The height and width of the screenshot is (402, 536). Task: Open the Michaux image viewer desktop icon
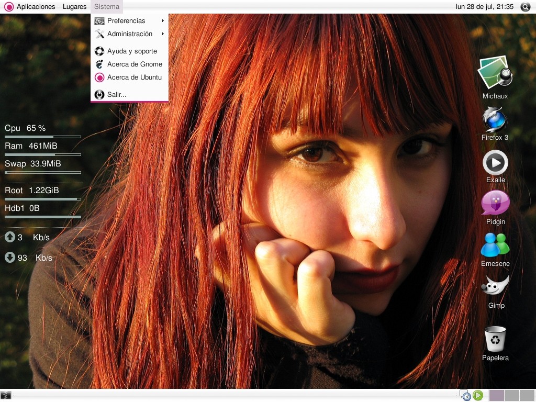(495, 72)
